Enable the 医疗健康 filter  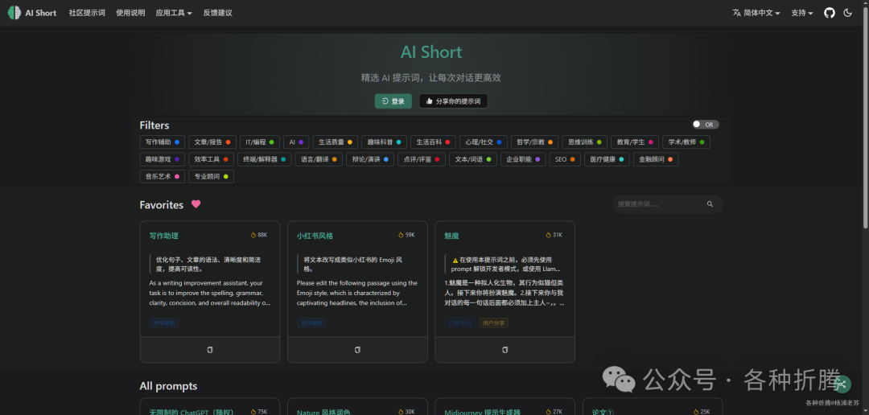[x=607, y=159]
